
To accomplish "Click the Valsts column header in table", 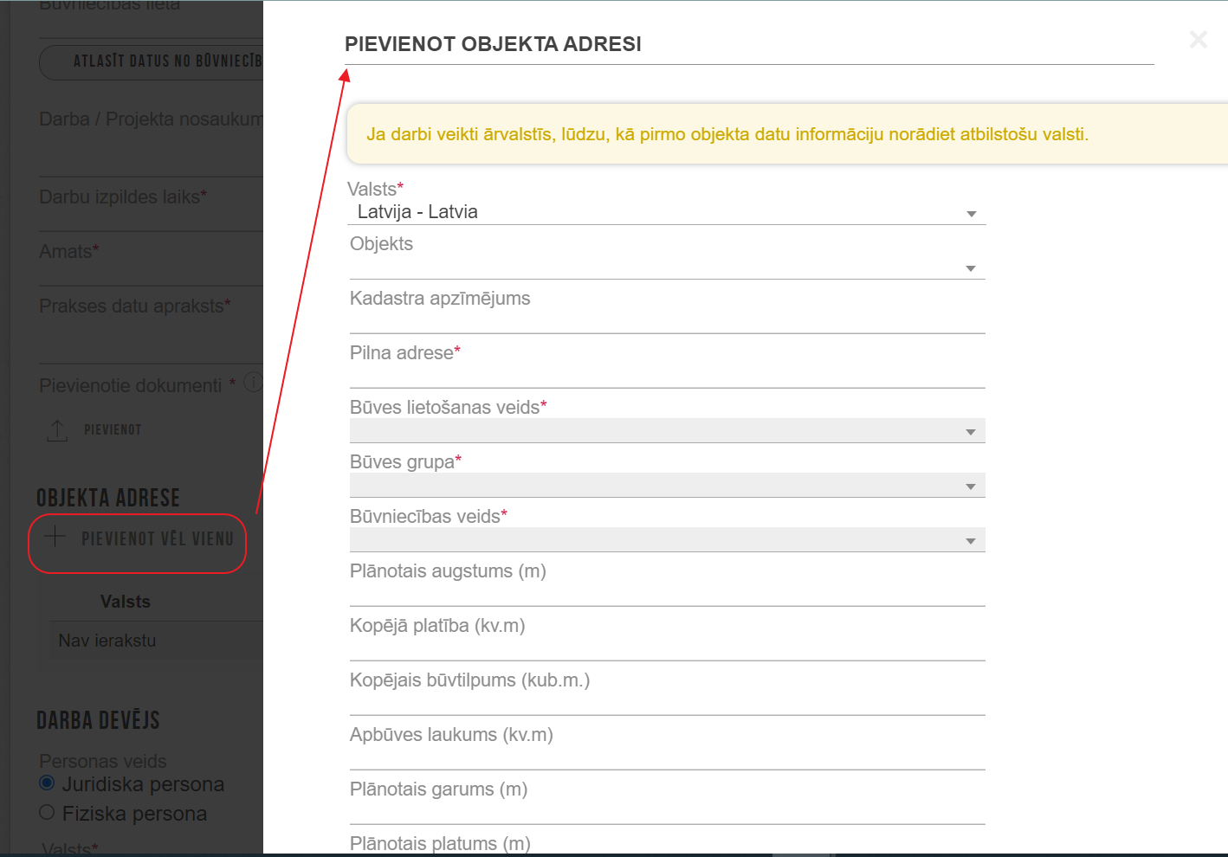I will click(x=126, y=602).
